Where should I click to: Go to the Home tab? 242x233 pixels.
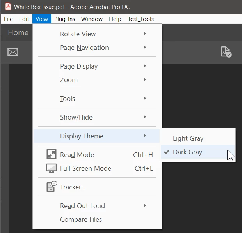click(18, 32)
